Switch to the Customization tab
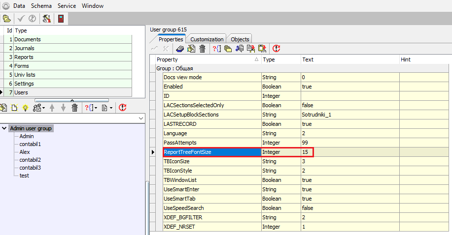 click(207, 39)
